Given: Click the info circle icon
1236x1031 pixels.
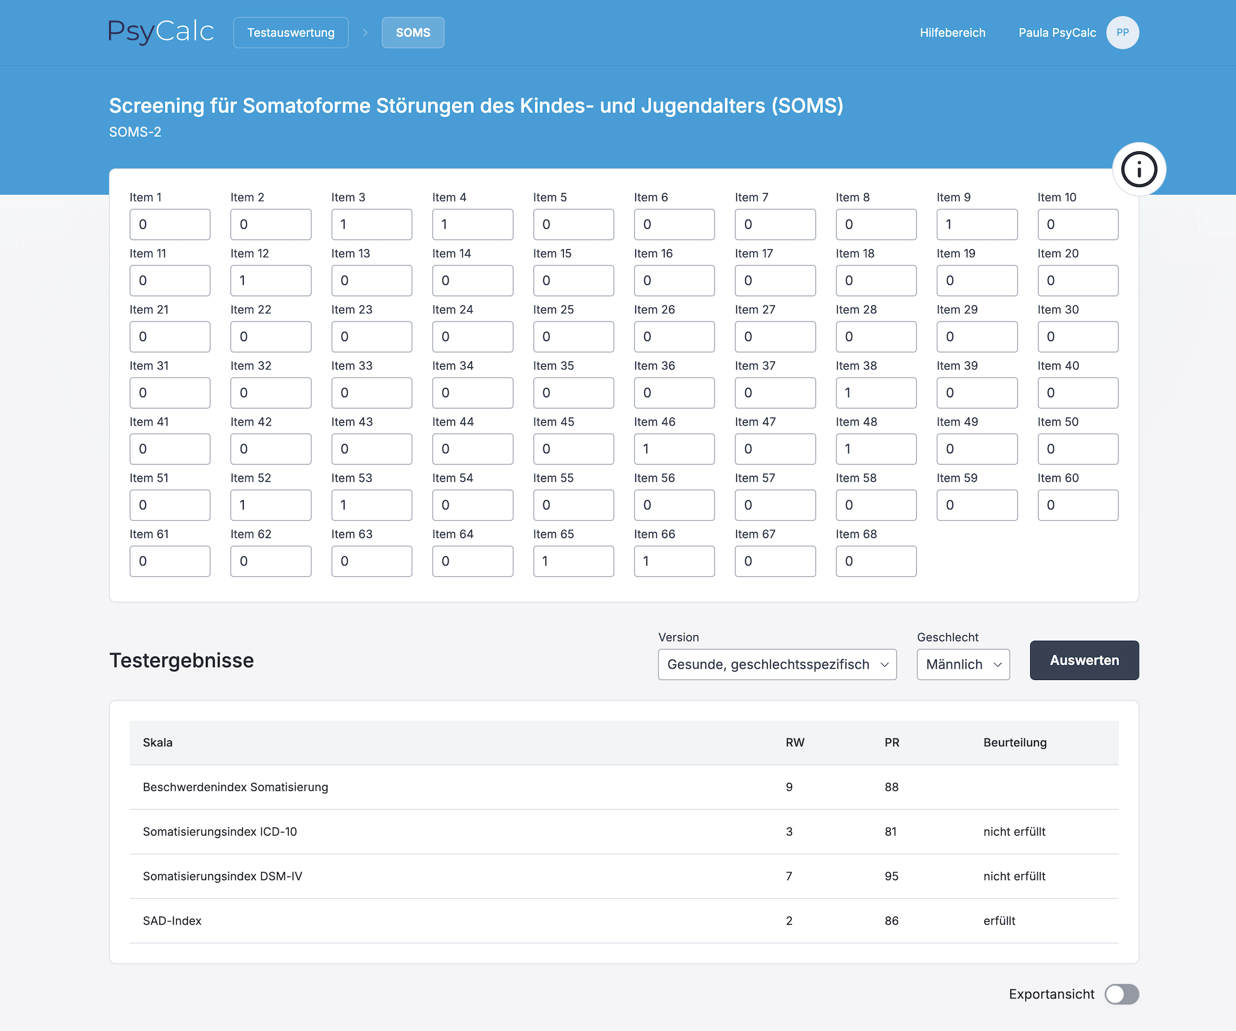Looking at the screenshot, I should pyautogui.click(x=1139, y=169).
